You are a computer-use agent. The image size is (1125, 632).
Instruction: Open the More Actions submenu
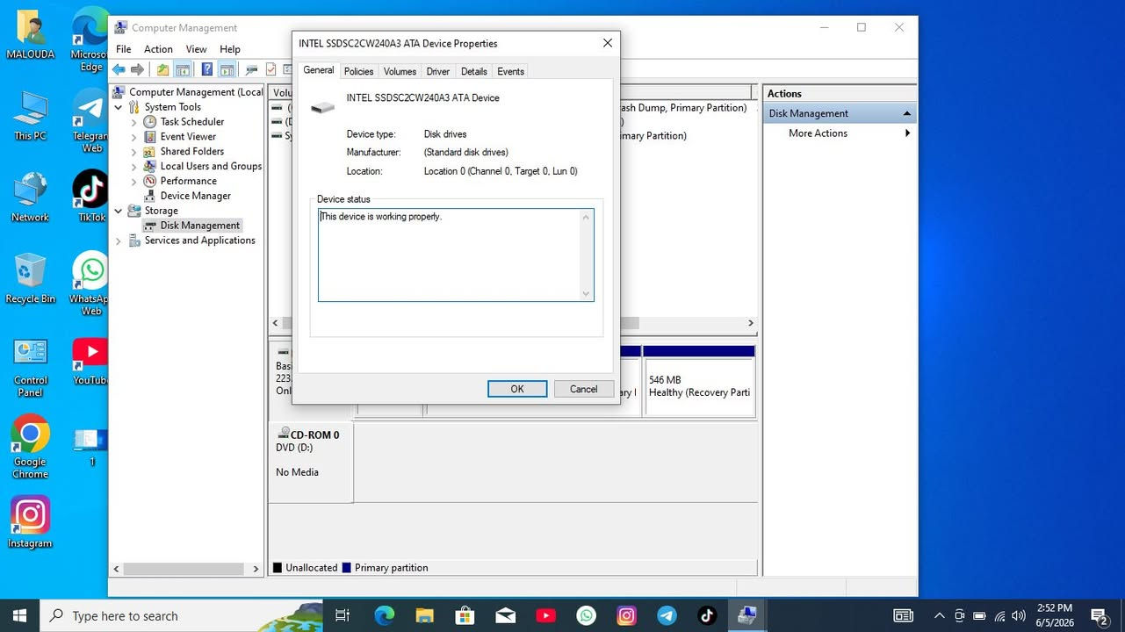(x=839, y=133)
